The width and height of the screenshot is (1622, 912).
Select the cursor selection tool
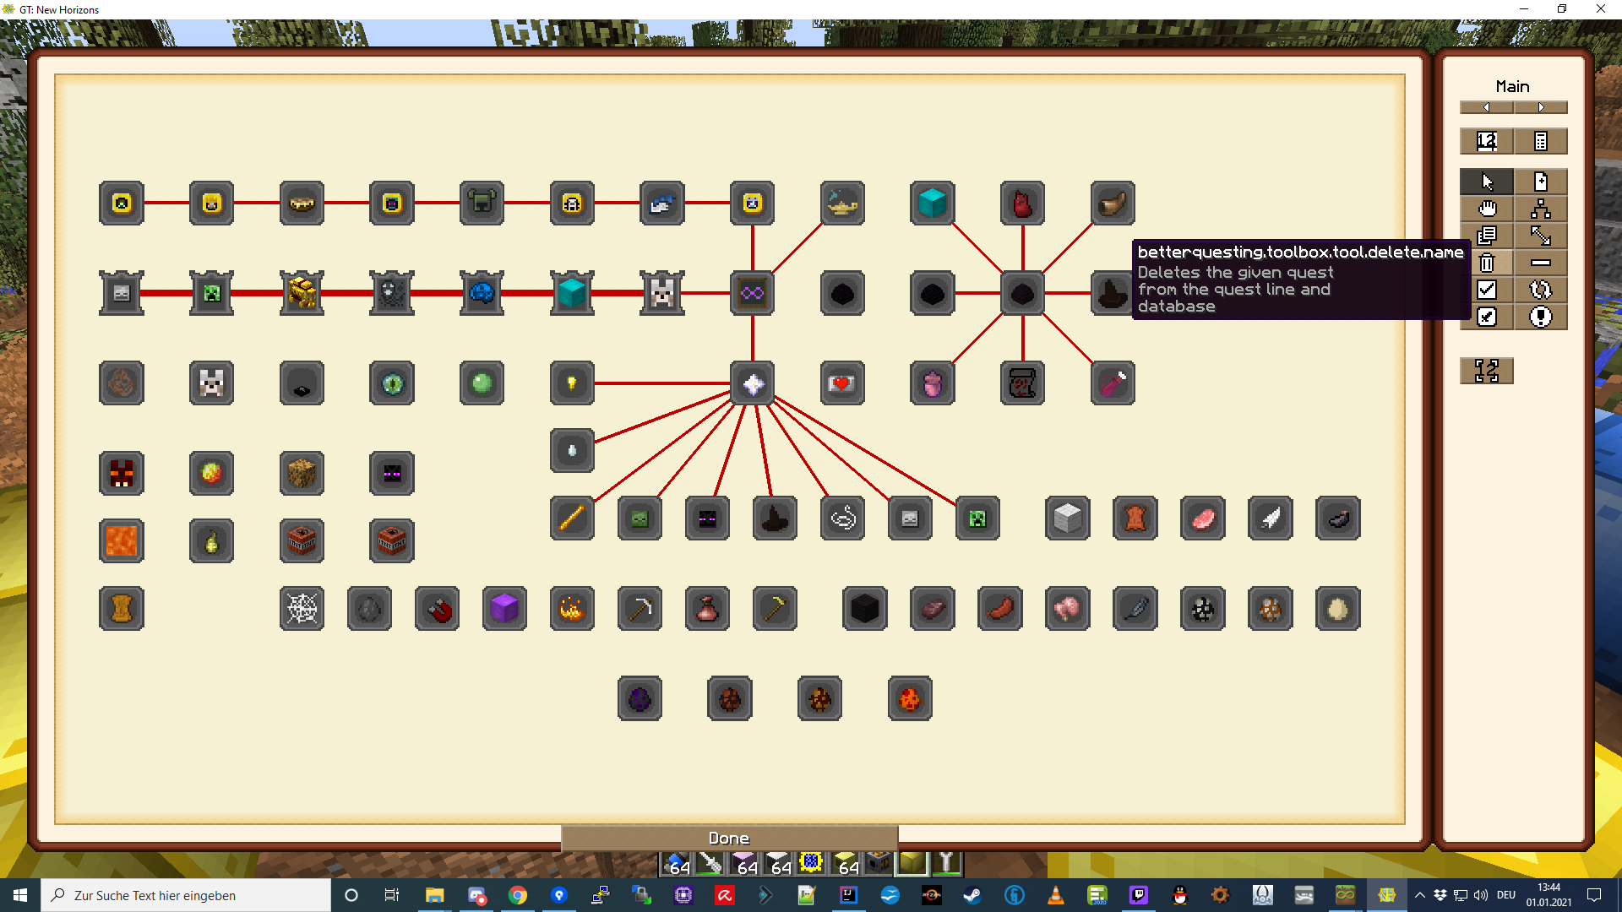[1487, 181]
